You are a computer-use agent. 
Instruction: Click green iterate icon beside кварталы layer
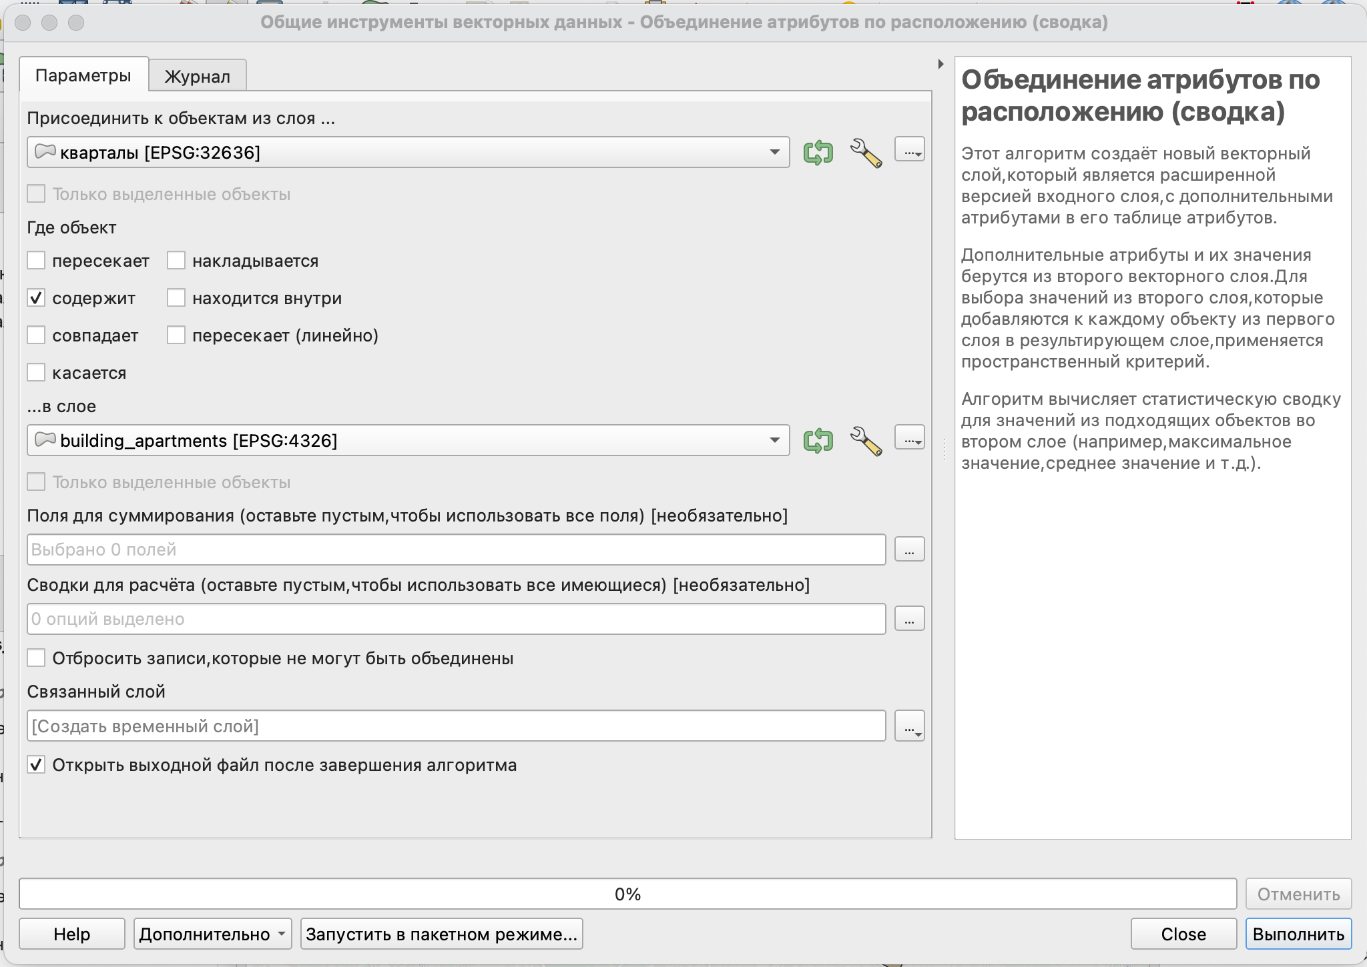point(818,153)
